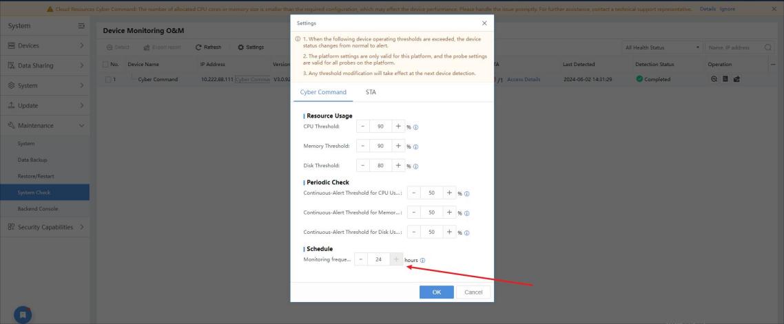This screenshot has width=784, height=324.
Task: Click the Cancel button in Settings dialog
Action: 473,292
